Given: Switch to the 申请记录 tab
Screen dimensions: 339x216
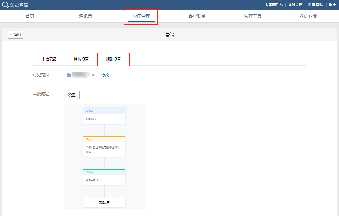Looking at the screenshot, I should [49, 59].
